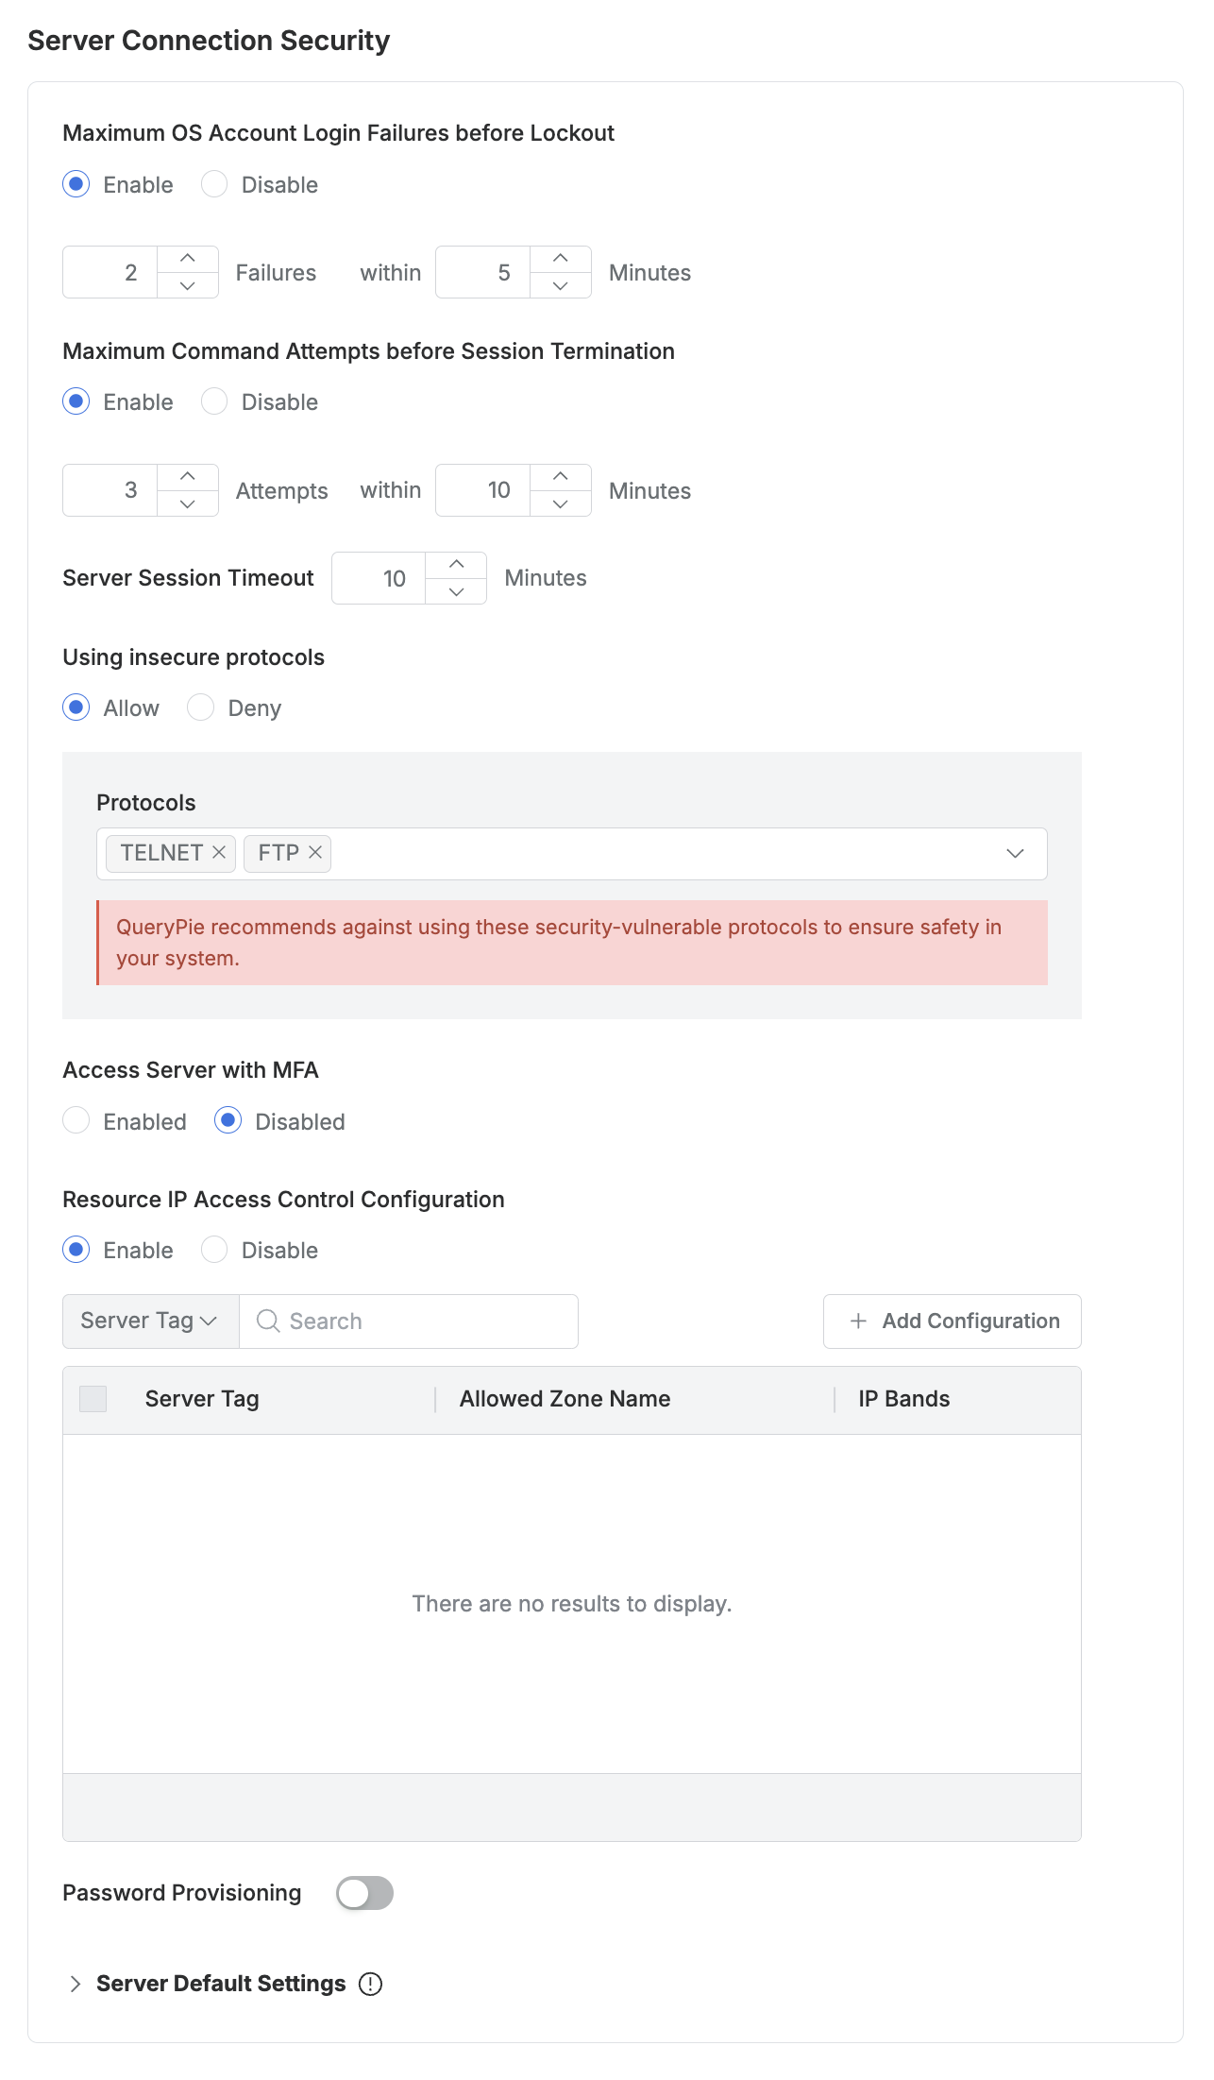Increase login Failures count stepper
This screenshot has width=1214, height=2080.
187,259
